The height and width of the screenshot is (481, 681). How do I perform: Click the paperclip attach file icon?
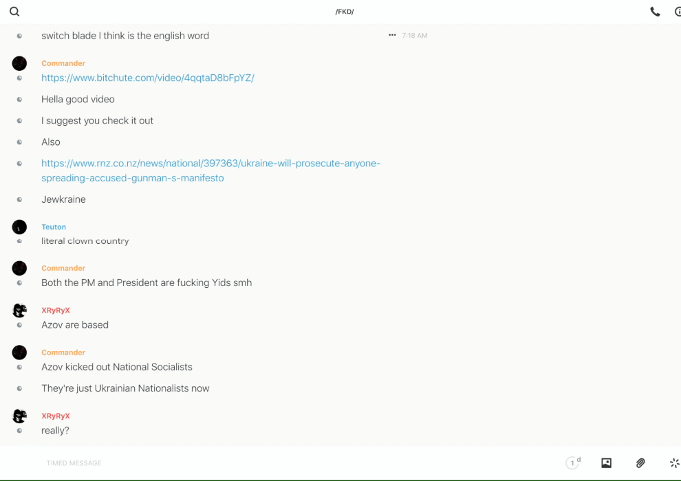click(640, 463)
